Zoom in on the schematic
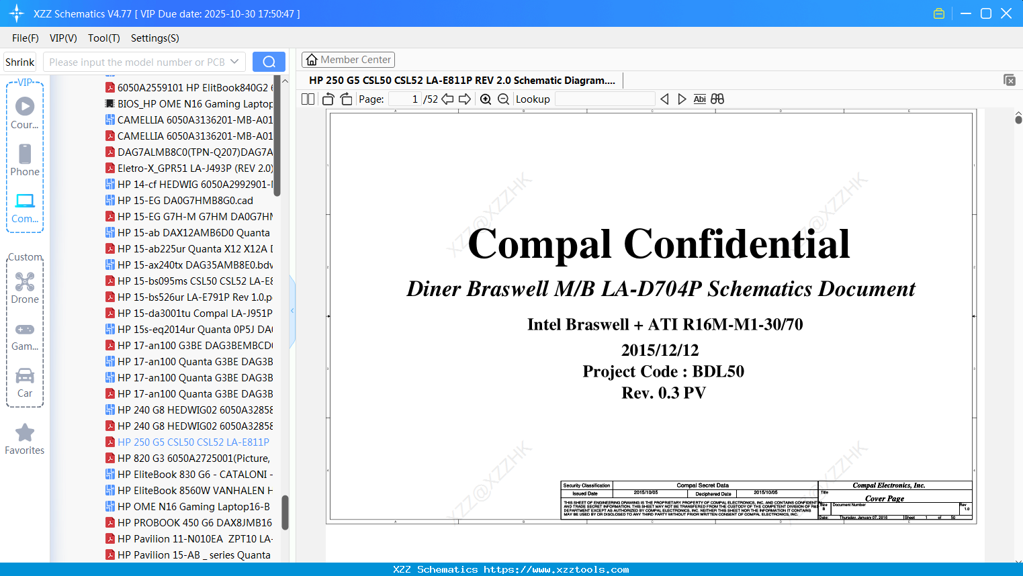Image resolution: width=1023 pixels, height=576 pixels. coord(486,99)
